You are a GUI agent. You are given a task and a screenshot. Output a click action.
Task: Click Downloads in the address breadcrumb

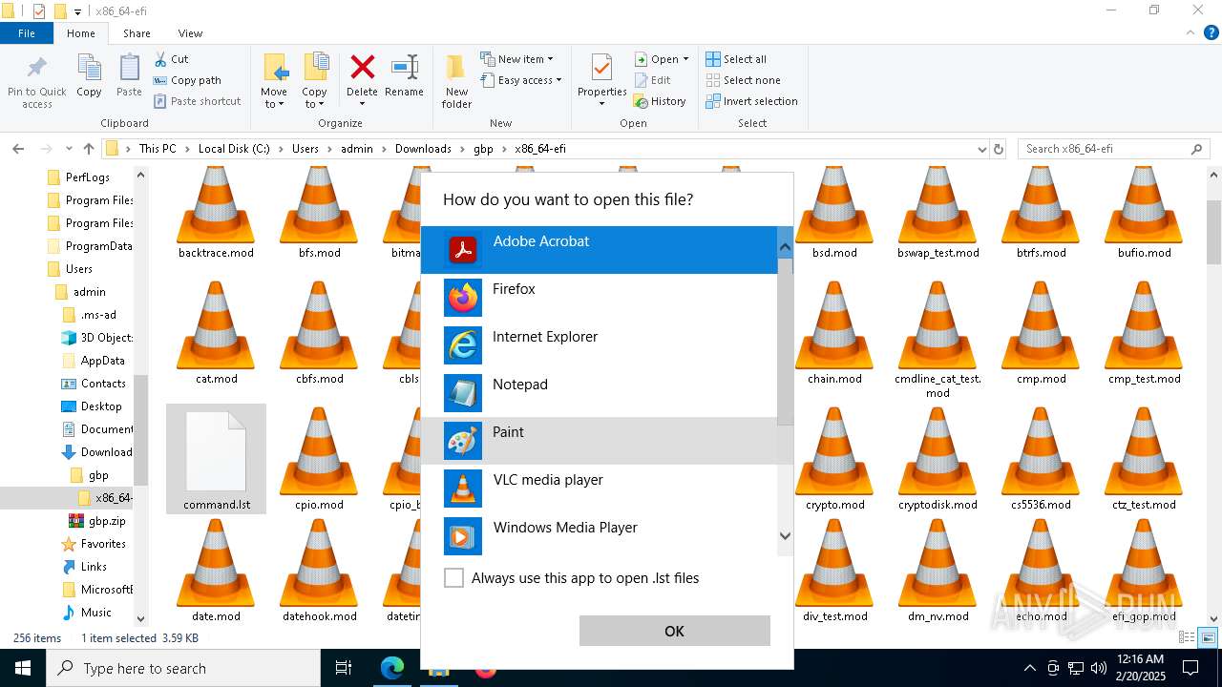click(423, 149)
